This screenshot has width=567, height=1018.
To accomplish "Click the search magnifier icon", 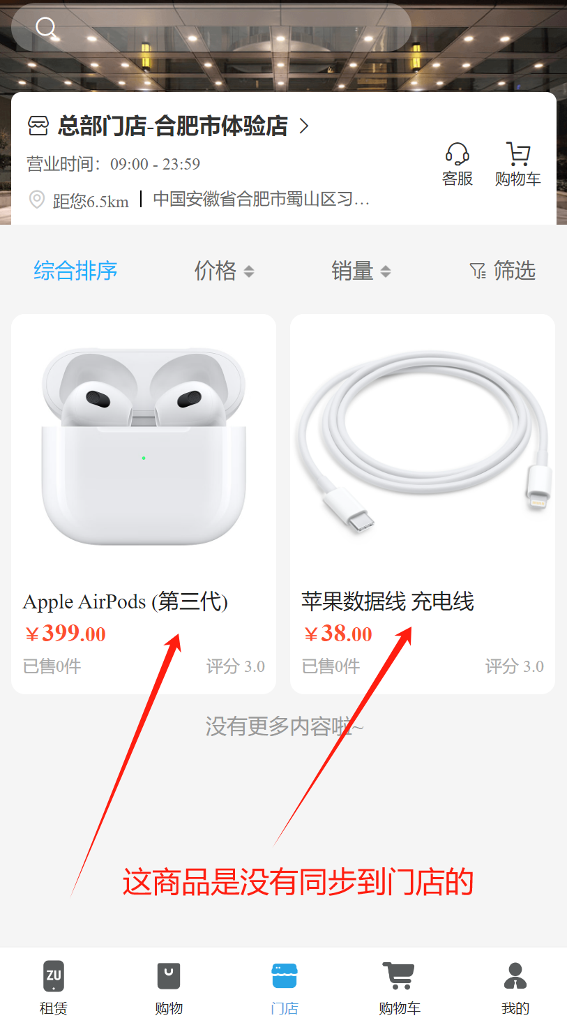I will click(x=46, y=28).
